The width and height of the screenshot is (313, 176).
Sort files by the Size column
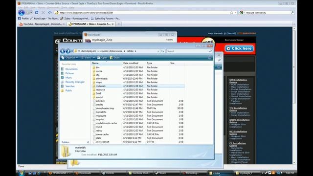pos(177,63)
